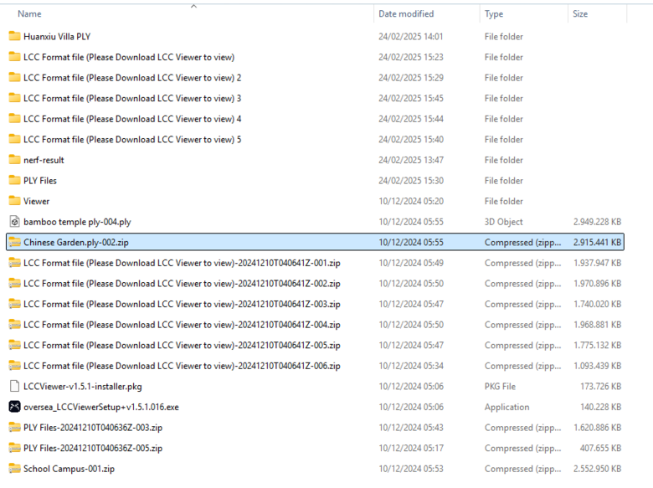Click the School Campus-001.zip archive icon

click(x=14, y=469)
